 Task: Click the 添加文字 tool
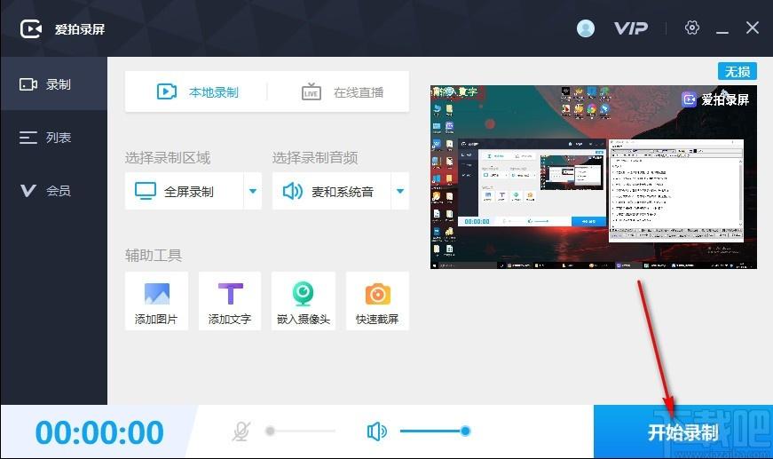230,301
